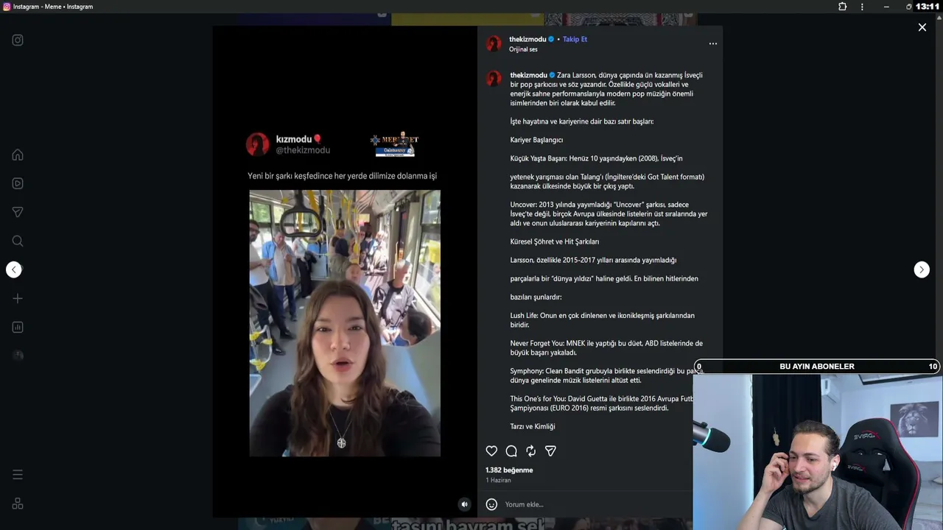Image resolution: width=943 pixels, height=530 pixels.
Task: Close the post viewer overlay
Action: [x=922, y=27]
